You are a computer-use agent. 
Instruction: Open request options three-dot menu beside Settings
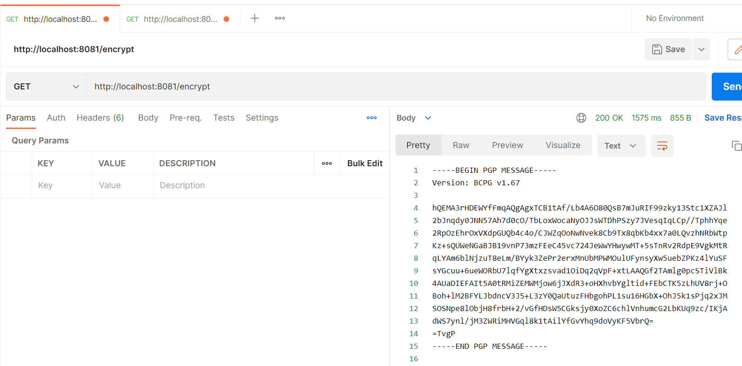(371, 118)
